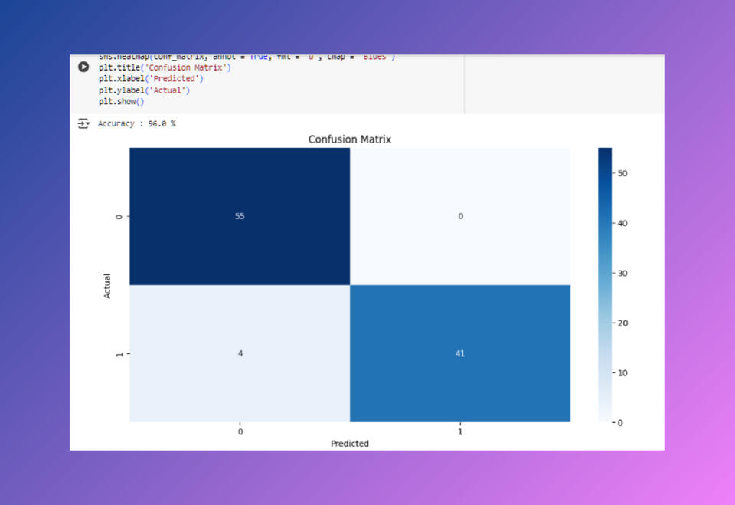Click the Confusion Matrix chart title
This screenshot has height=505, width=735.
[349, 139]
